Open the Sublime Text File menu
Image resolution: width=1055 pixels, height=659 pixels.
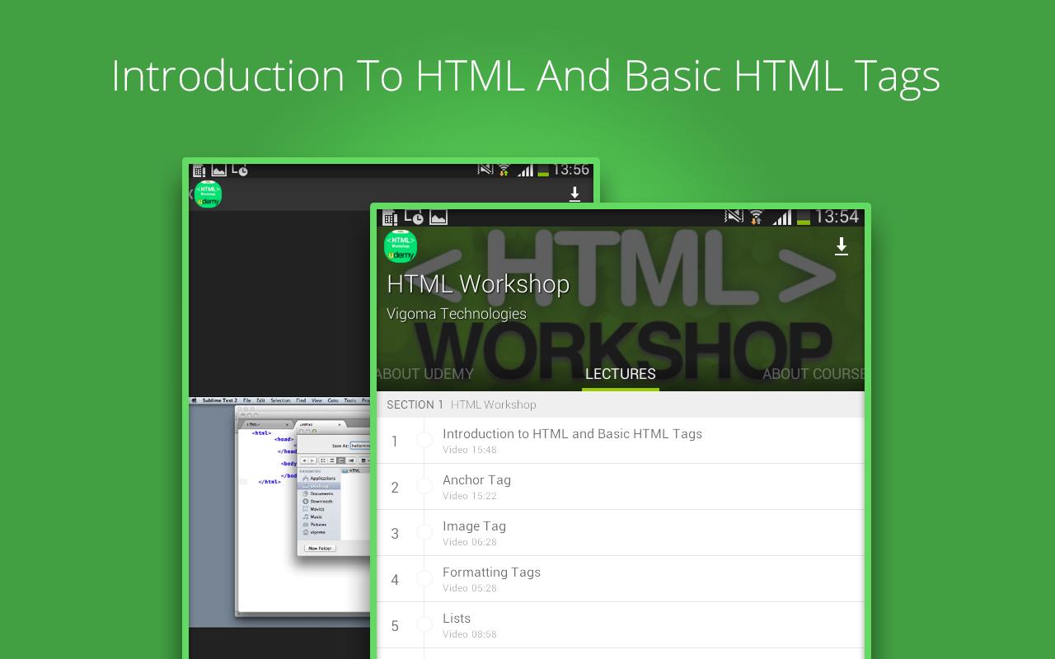pos(247,400)
